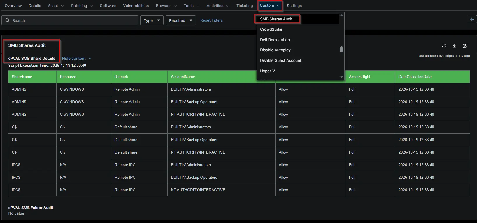
Task: Click the download icon in SMB Shares Audit
Action: 454,46
